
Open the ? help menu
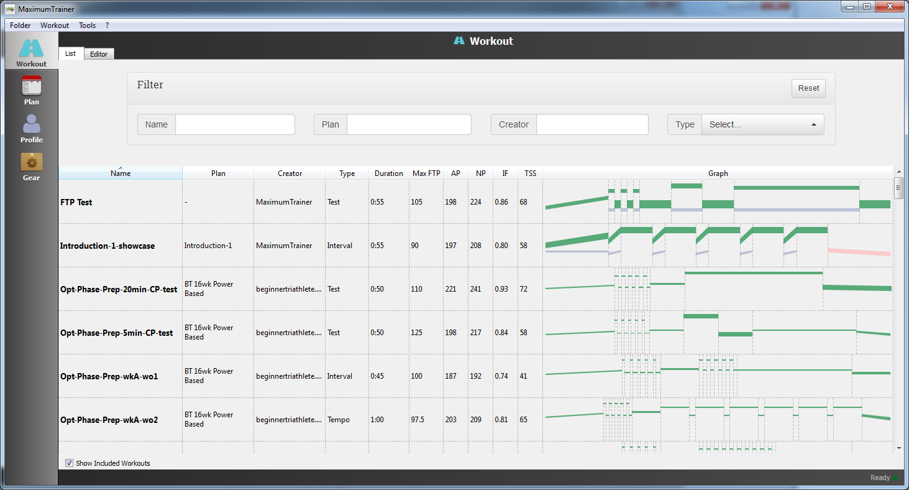107,25
